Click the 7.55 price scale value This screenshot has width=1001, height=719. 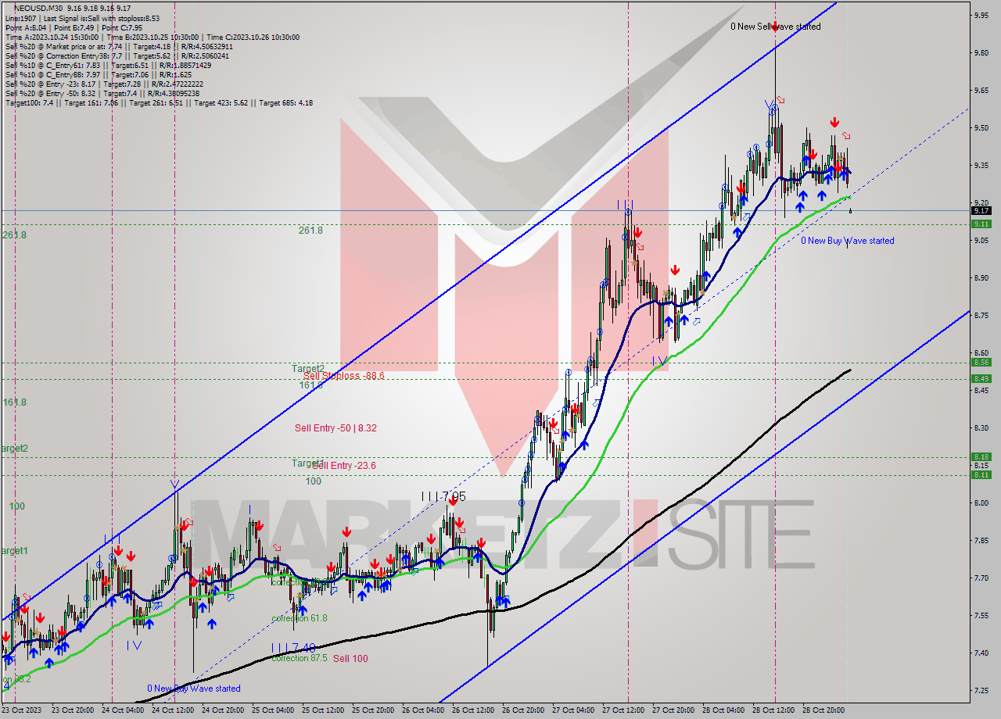(x=981, y=615)
